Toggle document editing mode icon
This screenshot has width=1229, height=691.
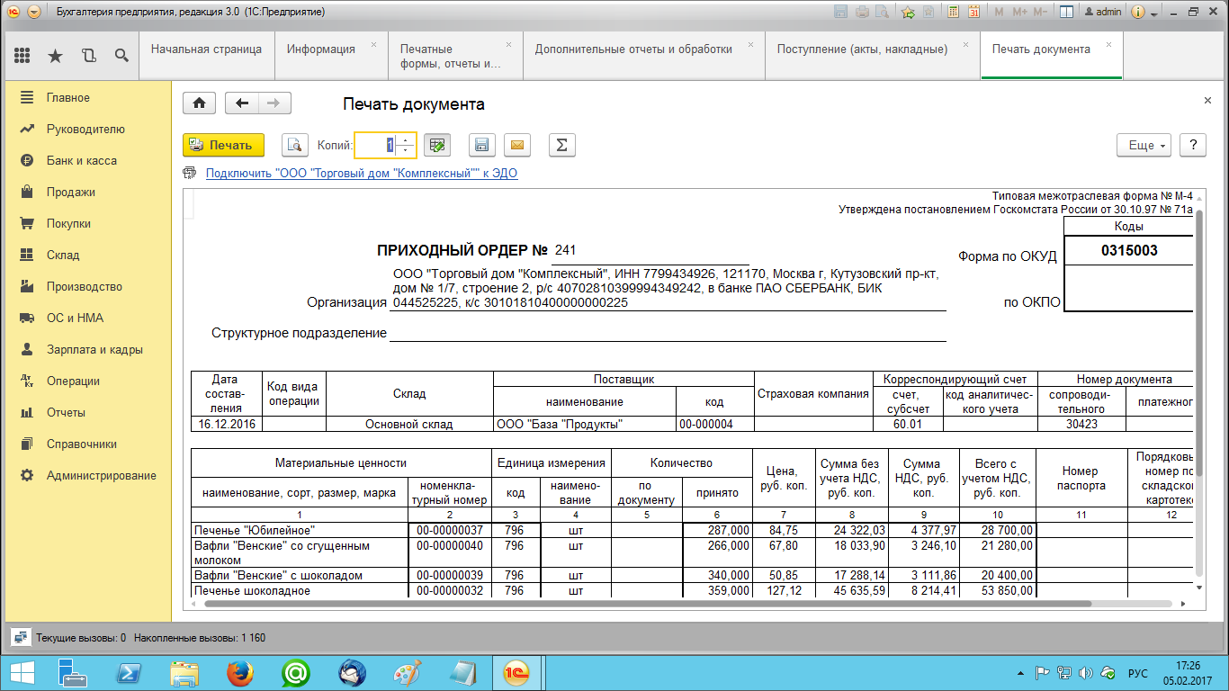(x=437, y=145)
